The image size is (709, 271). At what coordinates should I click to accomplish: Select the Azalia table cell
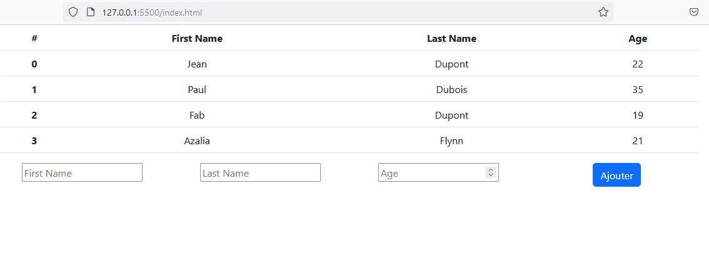[x=197, y=141]
